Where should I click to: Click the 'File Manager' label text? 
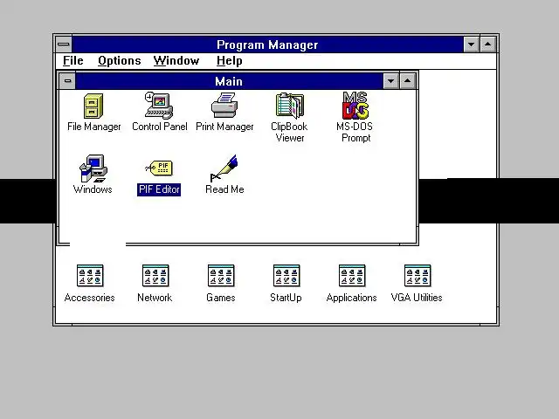click(94, 127)
